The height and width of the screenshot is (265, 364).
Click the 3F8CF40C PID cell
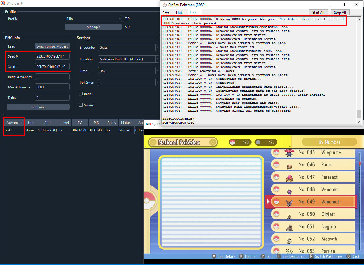click(x=96, y=130)
